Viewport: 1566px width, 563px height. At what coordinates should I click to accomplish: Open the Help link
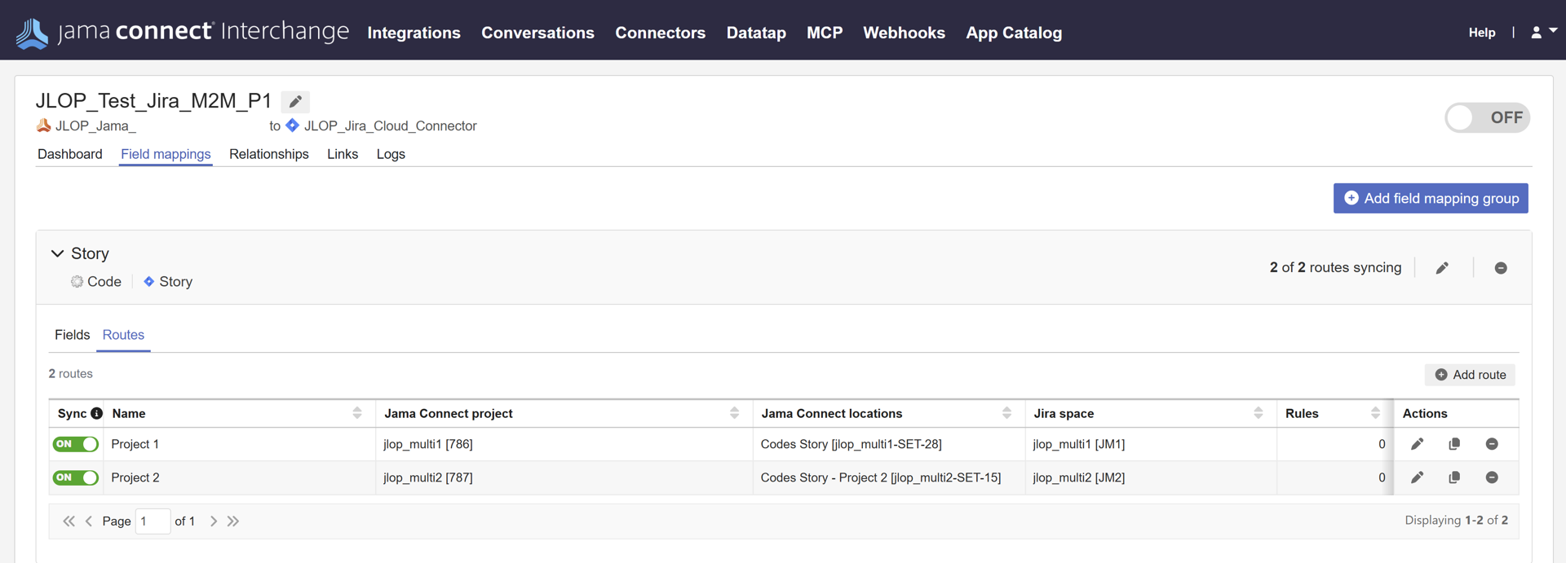point(1482,33)
